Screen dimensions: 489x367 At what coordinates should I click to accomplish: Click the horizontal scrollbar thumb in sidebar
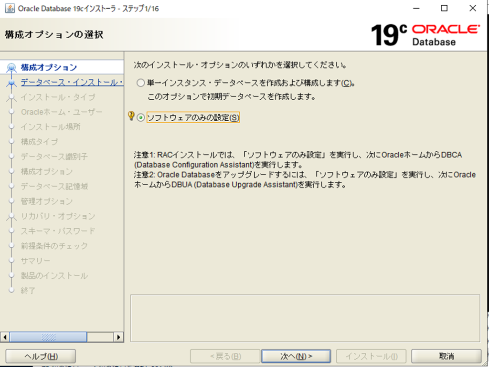click(48, 337)
